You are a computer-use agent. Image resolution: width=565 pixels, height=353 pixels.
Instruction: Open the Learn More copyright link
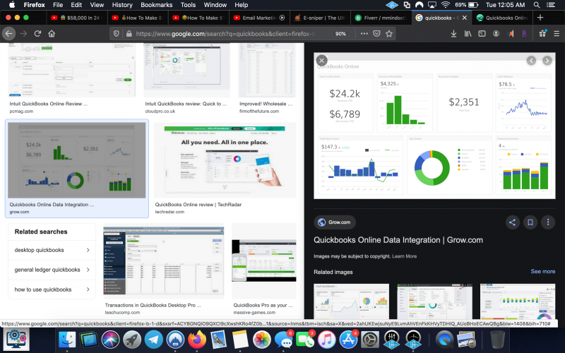[404, 256]
